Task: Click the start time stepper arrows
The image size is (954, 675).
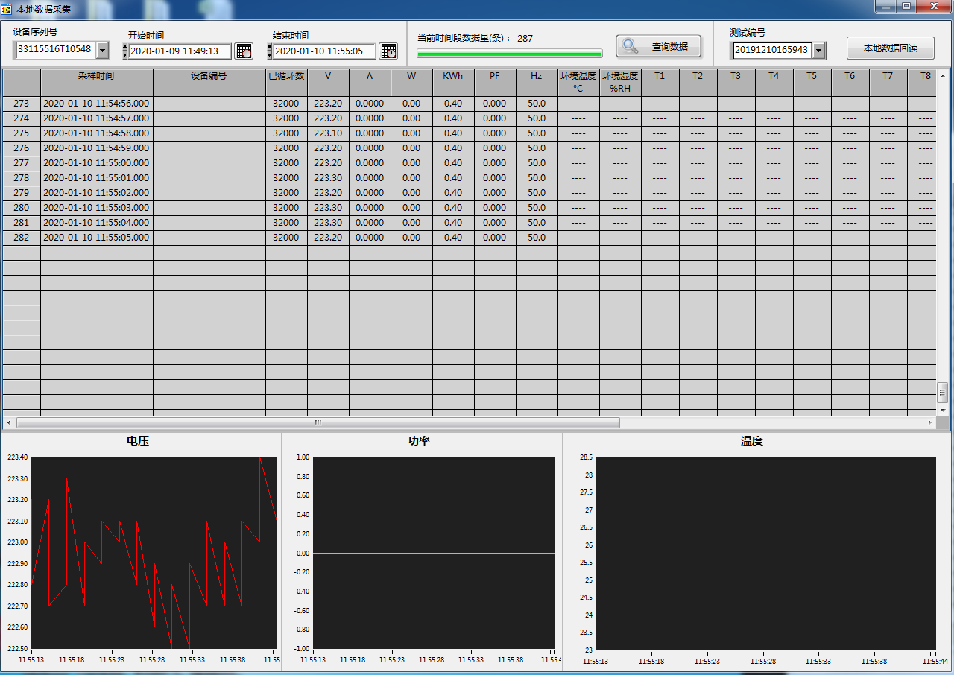Action: pos(124,51)
